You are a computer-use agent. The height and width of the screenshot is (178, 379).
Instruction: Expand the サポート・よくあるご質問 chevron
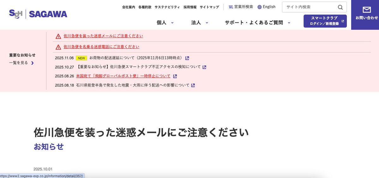[289, 23]
